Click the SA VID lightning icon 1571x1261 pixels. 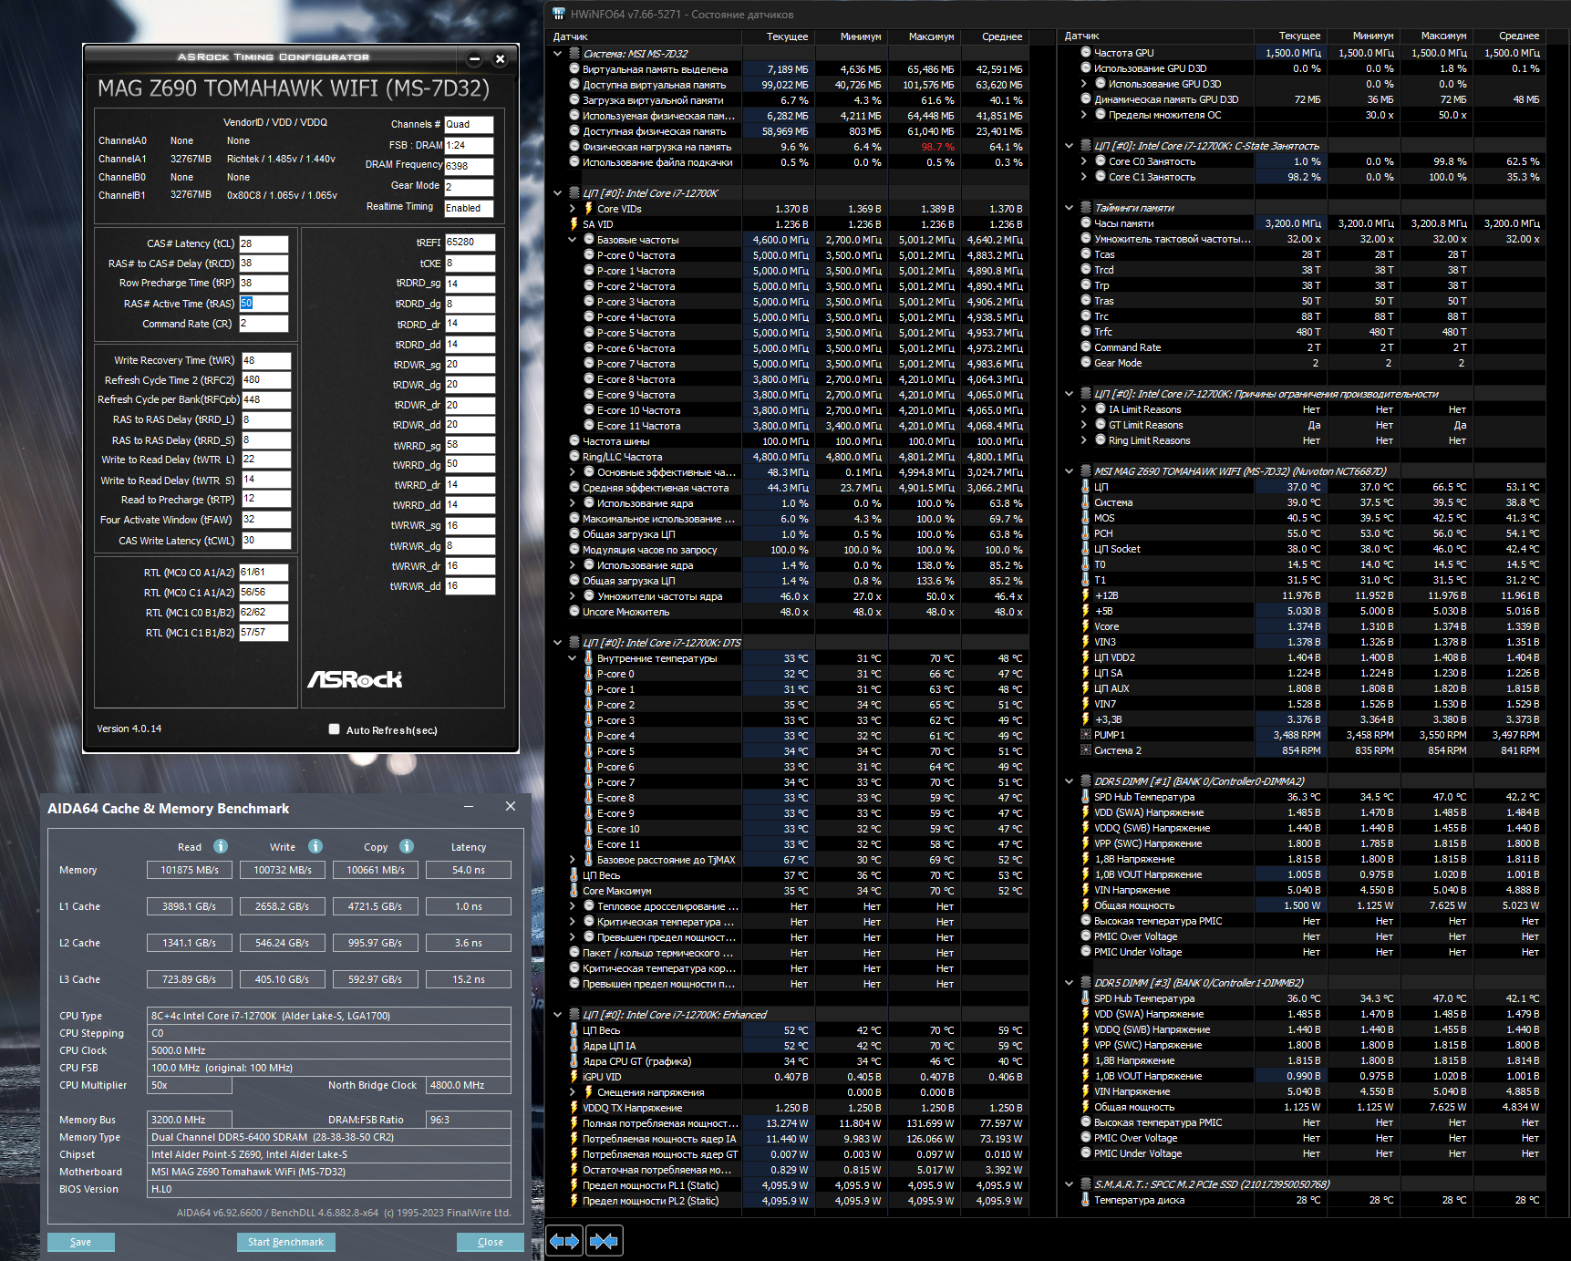(x=574, y=224)
